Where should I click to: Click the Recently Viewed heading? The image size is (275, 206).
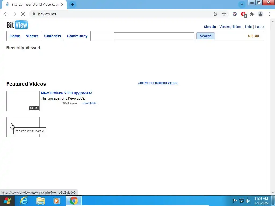click(x=23, y=48)
